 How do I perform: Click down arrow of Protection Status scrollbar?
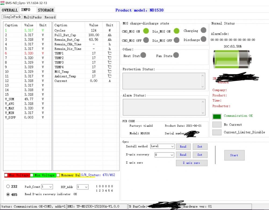point(203,87)
